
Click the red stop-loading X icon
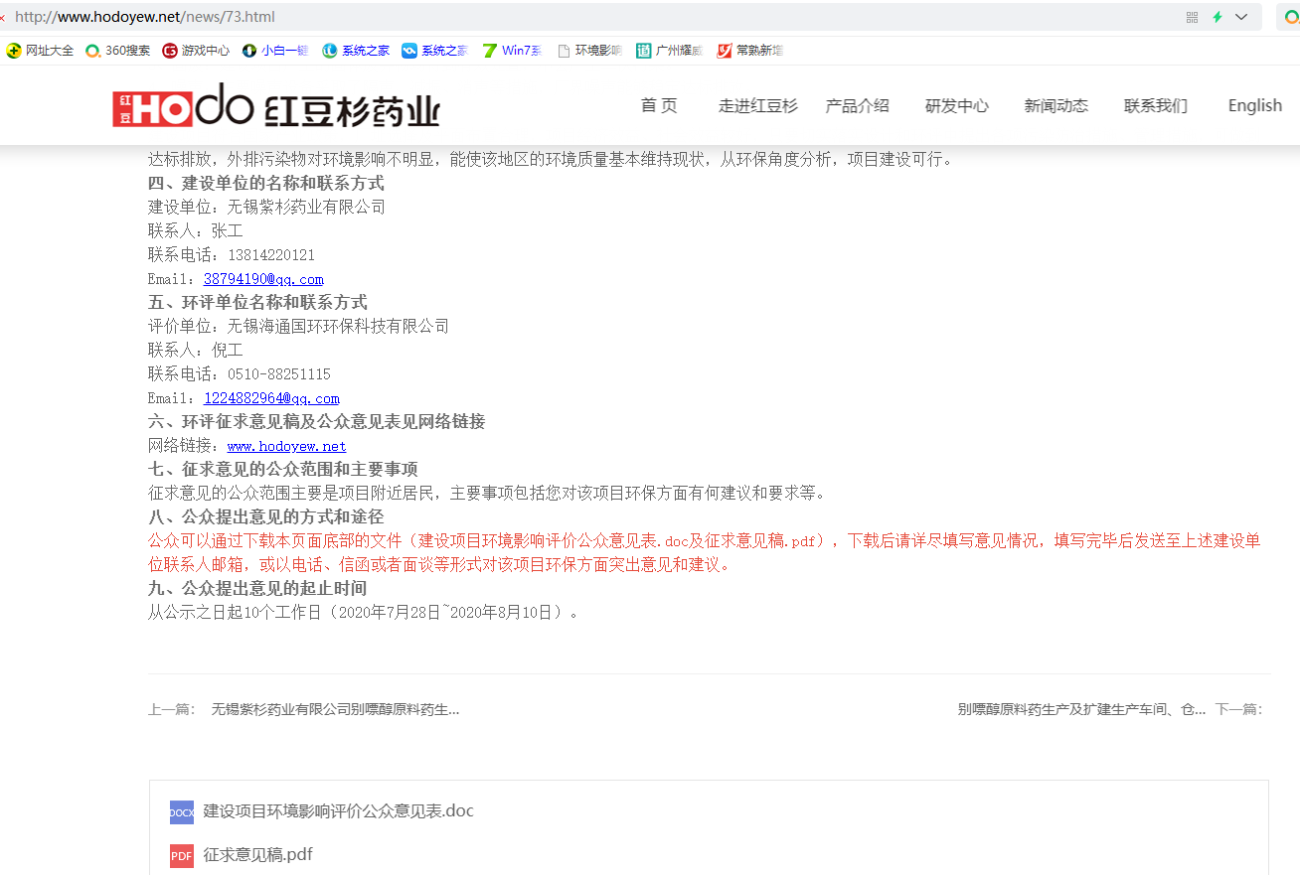coord(2,17)
